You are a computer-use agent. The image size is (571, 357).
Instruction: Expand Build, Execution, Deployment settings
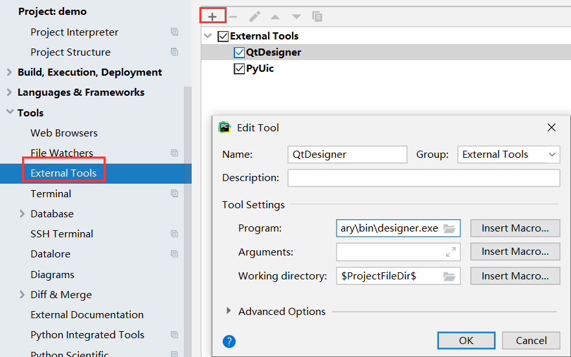[x=10, y=72]
